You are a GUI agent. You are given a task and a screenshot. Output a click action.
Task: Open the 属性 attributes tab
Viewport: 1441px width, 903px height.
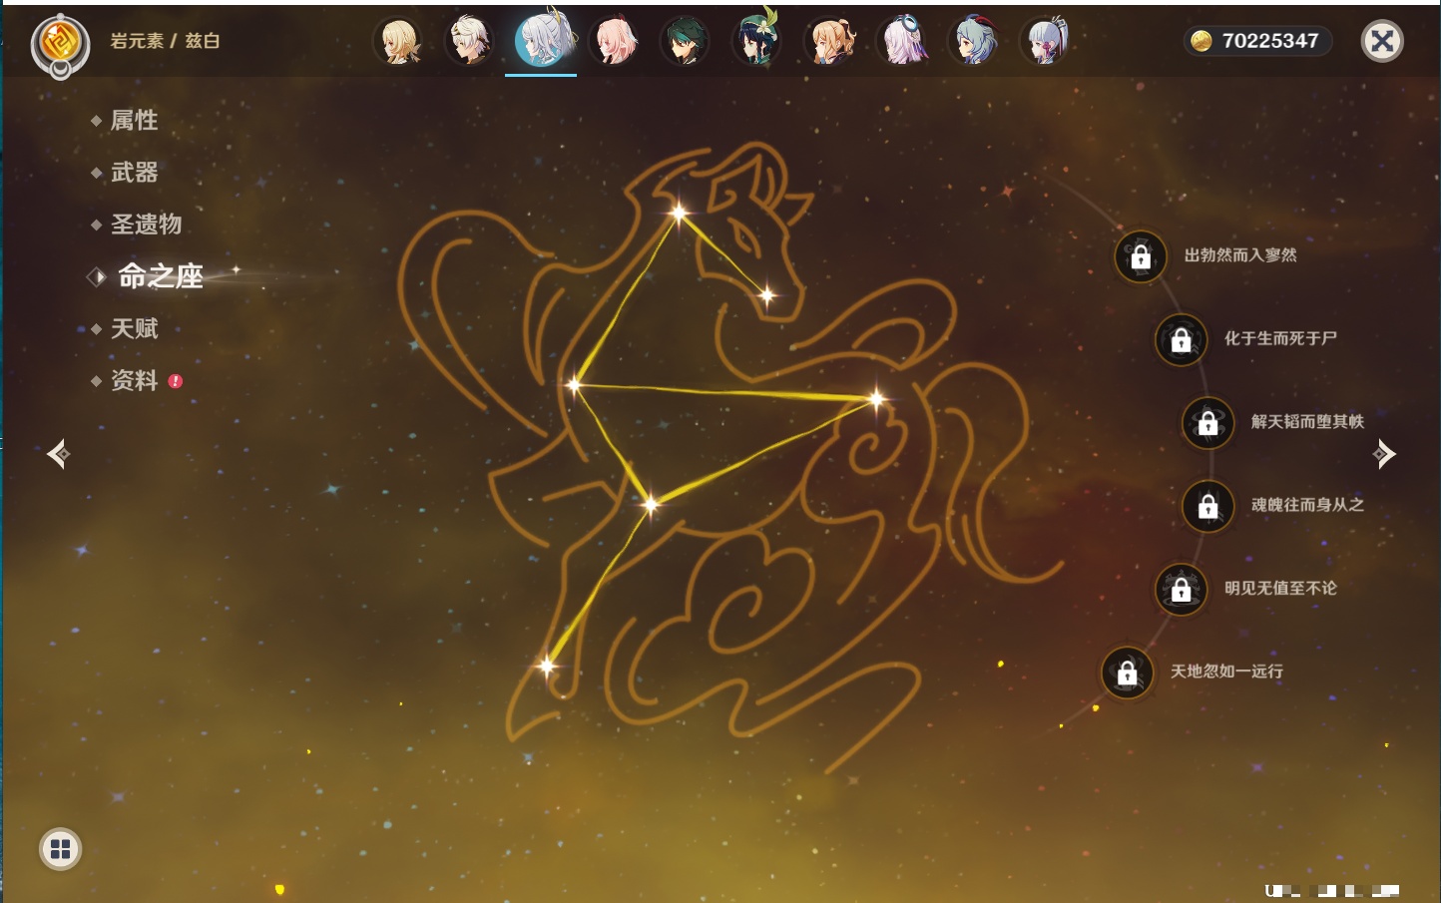point(134,121)
